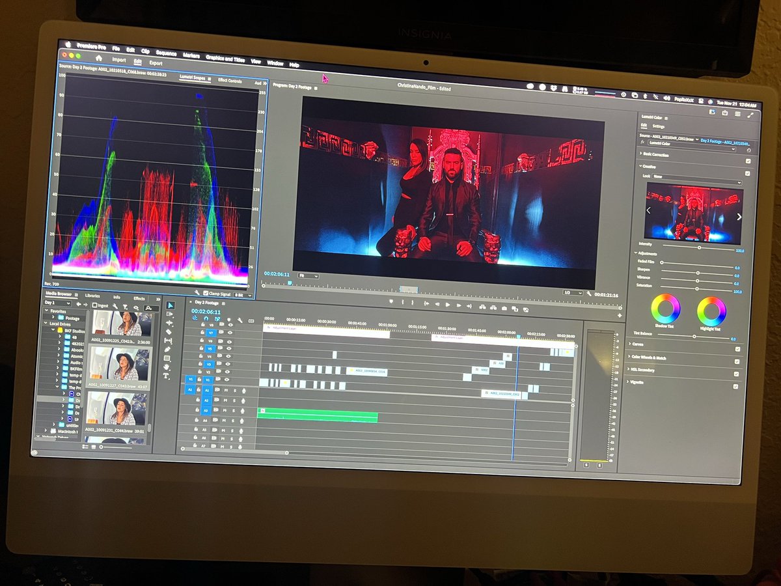Step forward one frame in program monitor
Image resolution: width=781 pixels, height=586 pixels.
(459, 305)
